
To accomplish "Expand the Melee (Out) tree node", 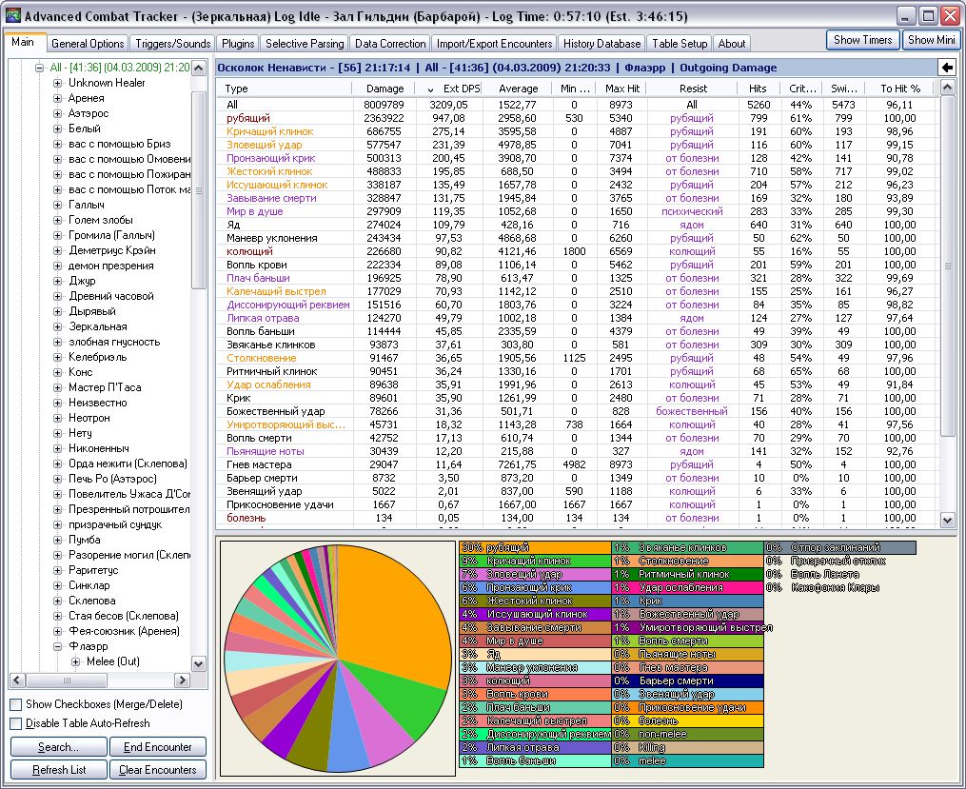I will [x=75, y=662].
